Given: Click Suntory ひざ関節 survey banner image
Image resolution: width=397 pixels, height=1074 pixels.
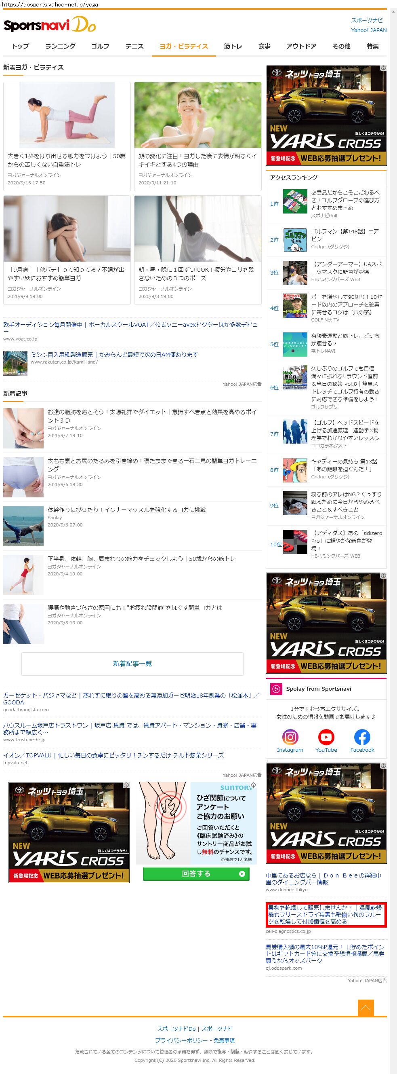Looking at the screenshot, I should 196,823.
